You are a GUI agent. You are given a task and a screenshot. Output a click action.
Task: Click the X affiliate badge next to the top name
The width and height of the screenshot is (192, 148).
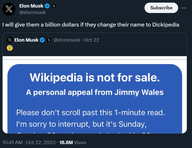(54, 6)
